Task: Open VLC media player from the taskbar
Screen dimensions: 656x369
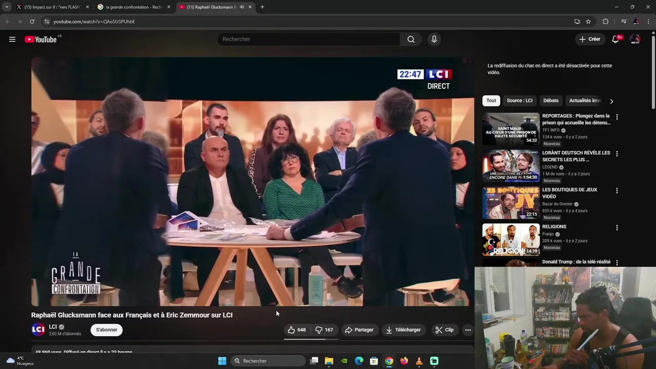Action: [x=419, y=361]
